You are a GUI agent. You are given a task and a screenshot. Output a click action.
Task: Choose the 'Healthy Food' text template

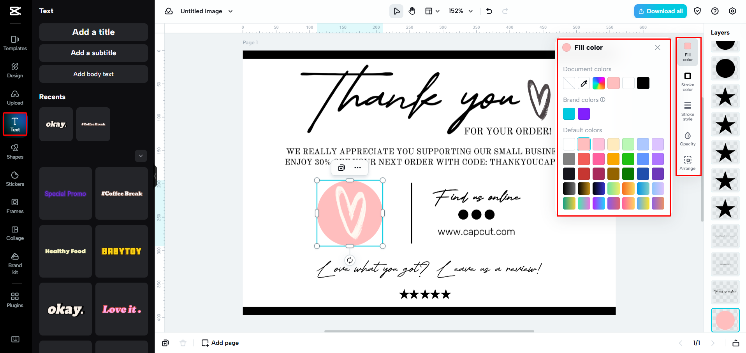pos(65,251)
